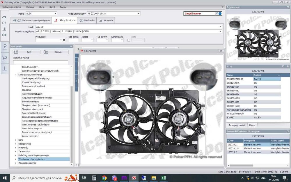Click the Znajdź numer search field
291x182 pixels.
[x=199, y=14]
